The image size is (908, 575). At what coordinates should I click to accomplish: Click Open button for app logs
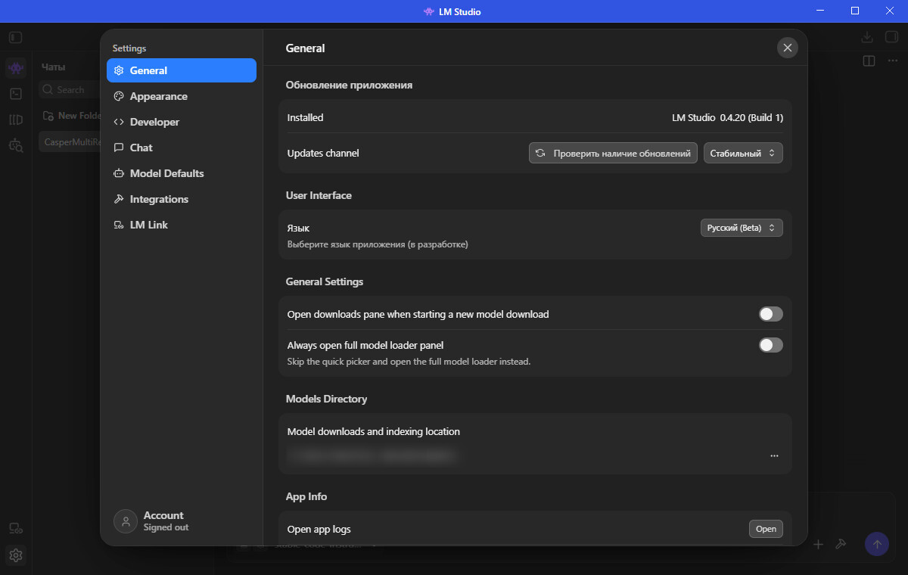tap(766, 529)
